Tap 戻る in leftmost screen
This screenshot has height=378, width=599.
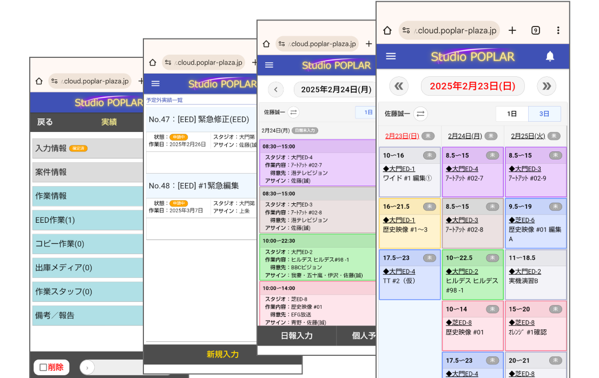tap(45, 122)
